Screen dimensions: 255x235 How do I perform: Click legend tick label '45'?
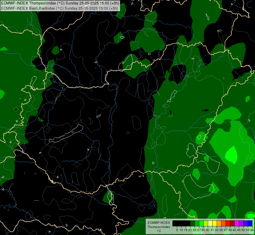tap(239, 230)
